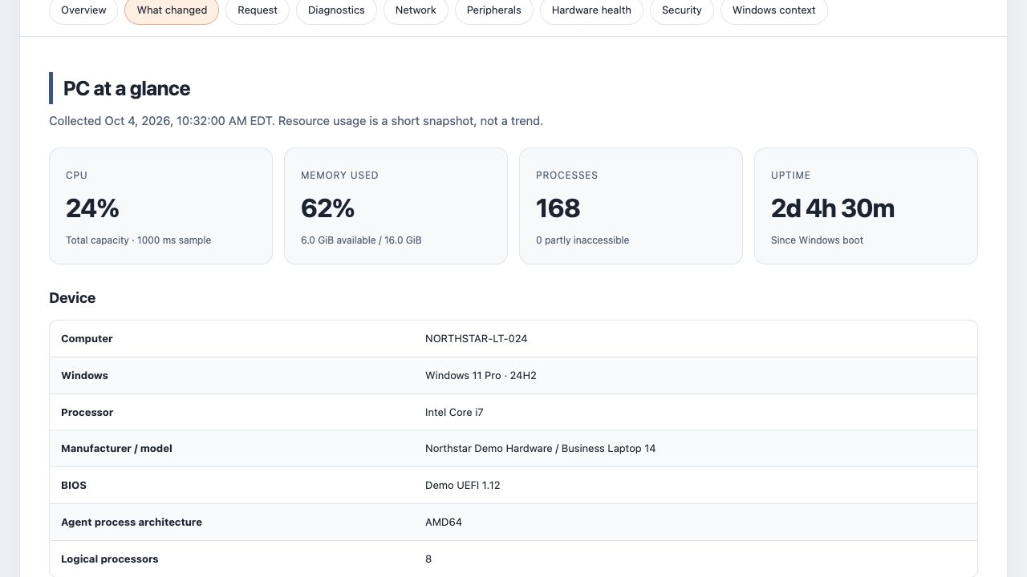Image resolution: width=1027 pixels, height=577 pixels.
Task: Select the What changed tab
Action: [x=172, y=10]
